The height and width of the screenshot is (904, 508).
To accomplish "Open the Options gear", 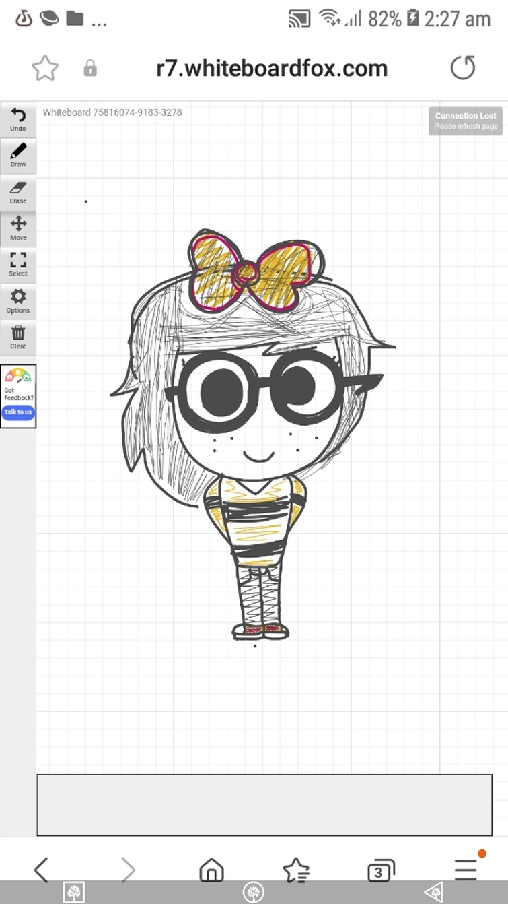I will click(18, 301).
